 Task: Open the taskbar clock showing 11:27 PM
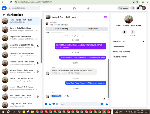(x=140, y=112)
